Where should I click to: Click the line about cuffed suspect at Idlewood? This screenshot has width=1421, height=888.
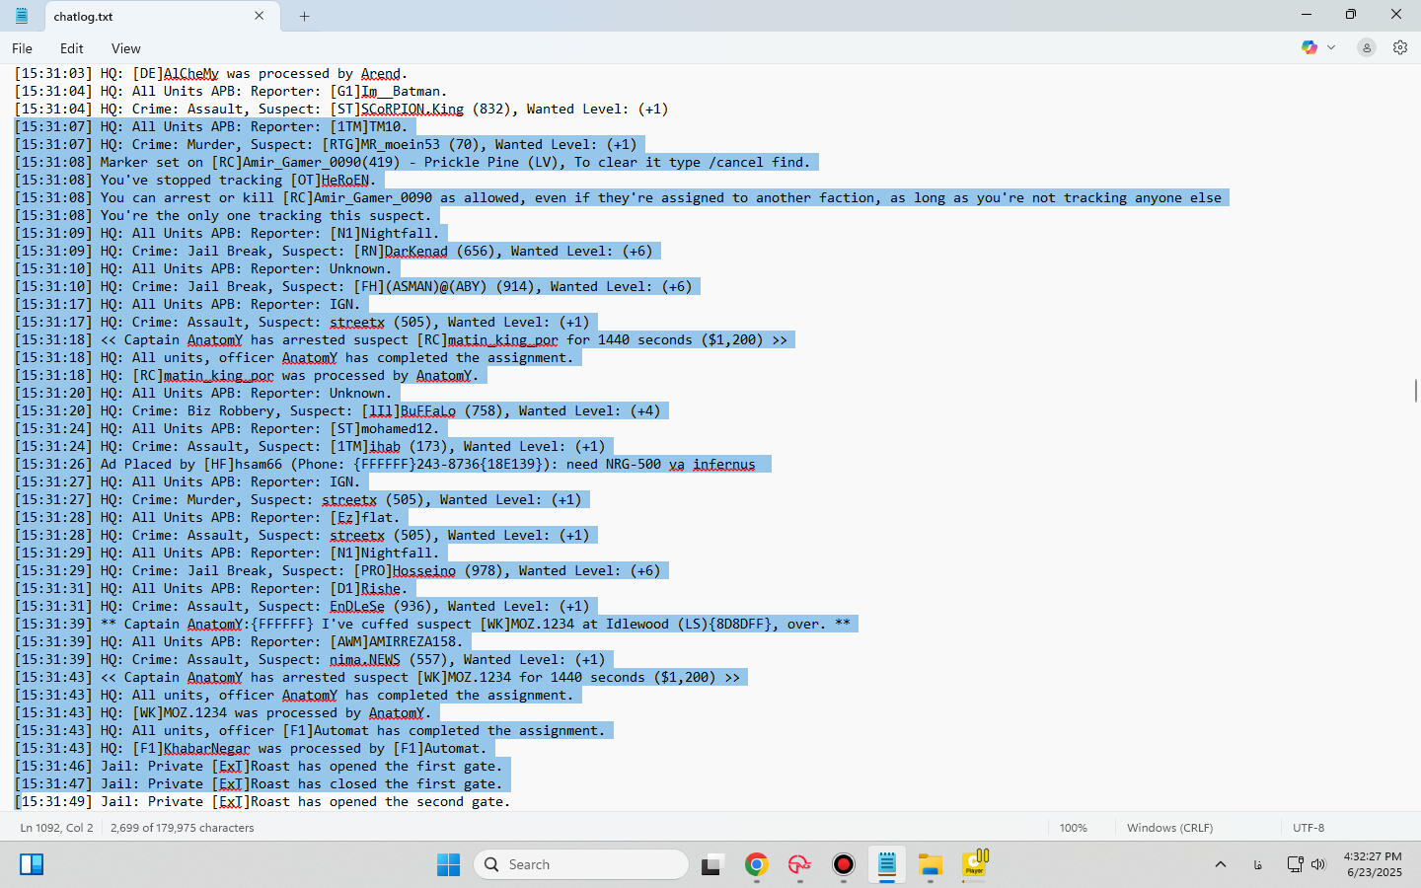432,625
